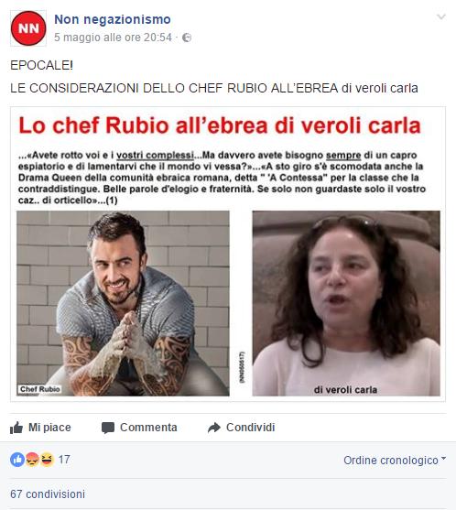Viewport: 456px width, 510px height.
Task: Click the Mi piace thumbs-up icon
Action: pyautogui.click(x=16, y=428)
